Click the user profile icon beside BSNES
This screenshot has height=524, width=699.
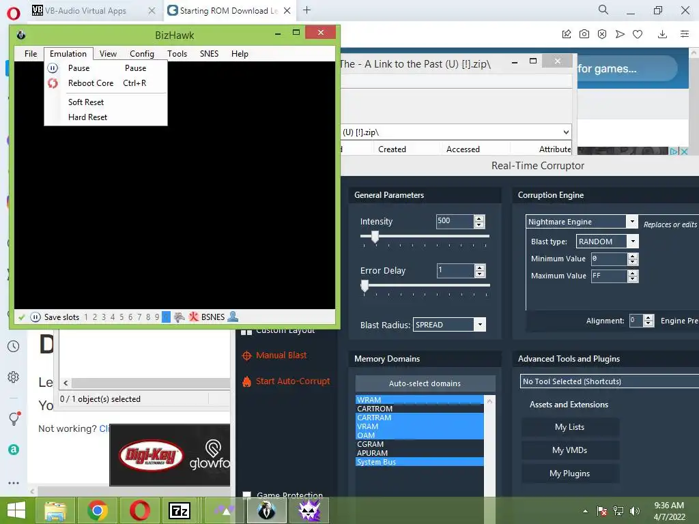pos(233,317)
